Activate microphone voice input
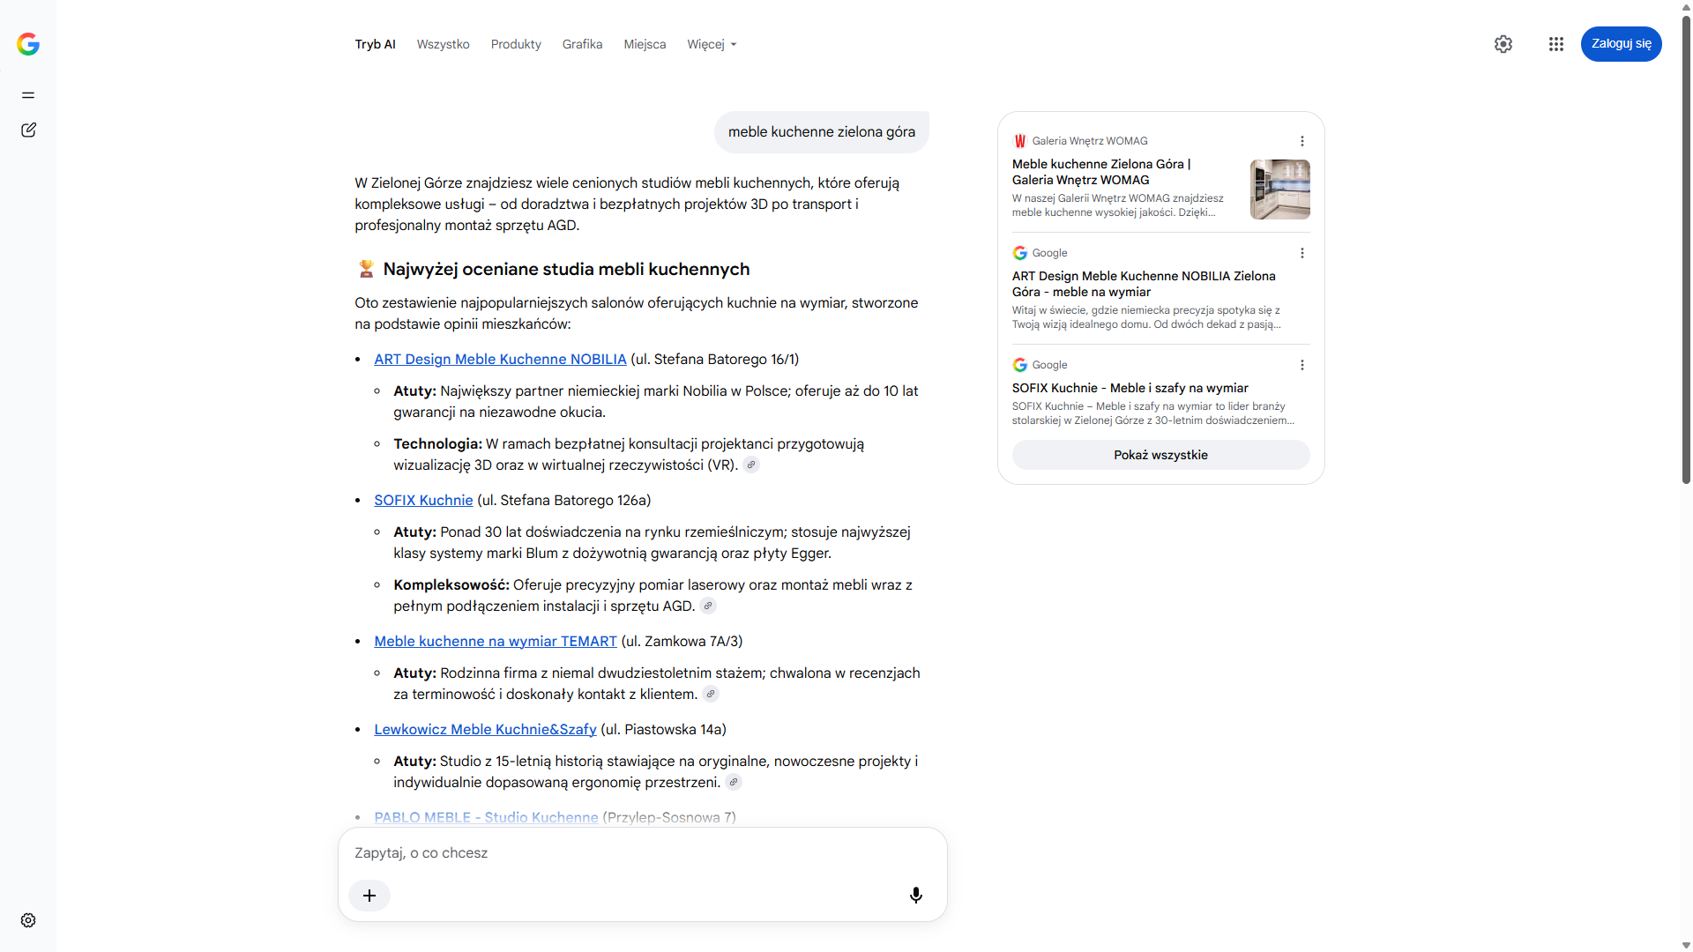The image size is (1693, 952). 916,896
